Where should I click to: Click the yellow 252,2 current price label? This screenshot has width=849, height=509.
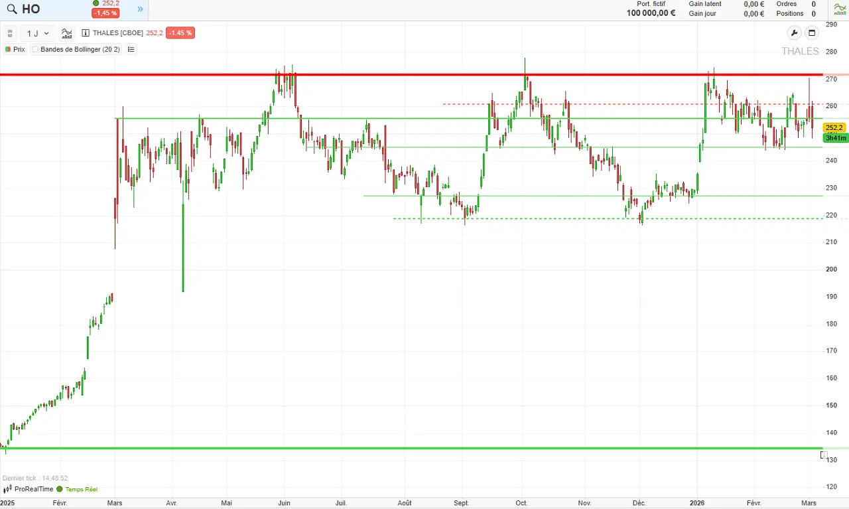tap(834, 127)
